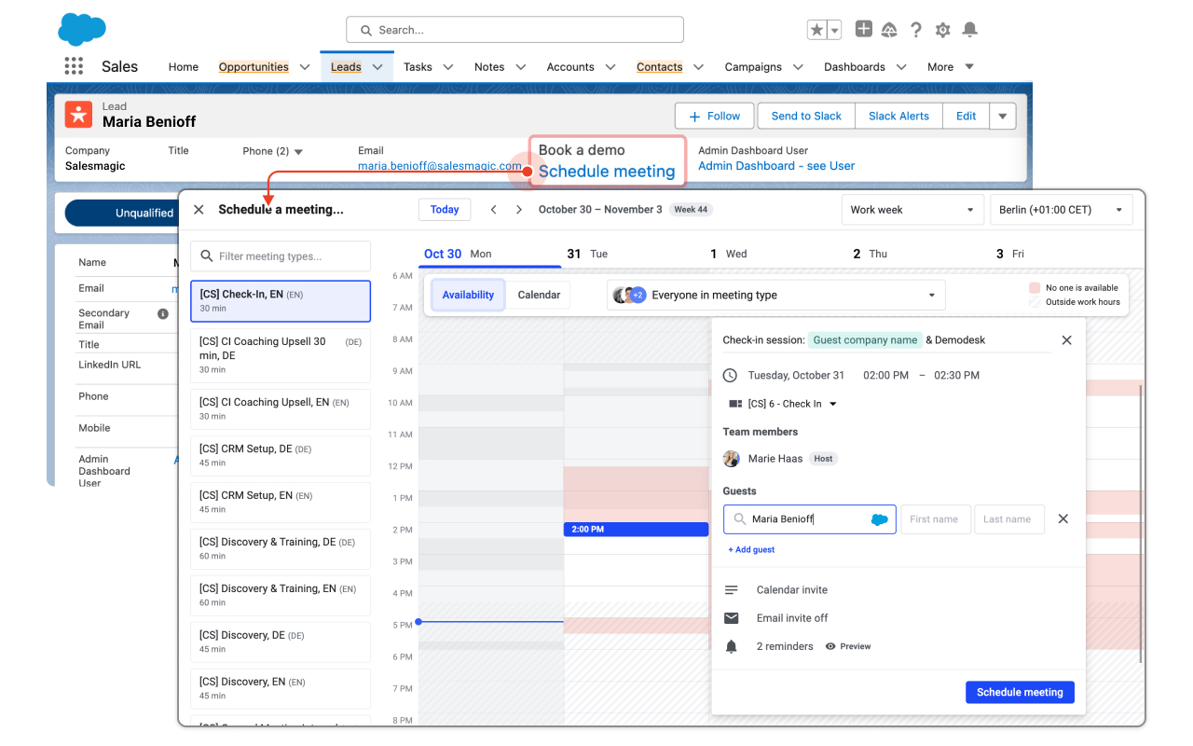The image size is (1193, 746).
Task: Expand the Opportunities tab chevron
Action: tap(305, 67)
